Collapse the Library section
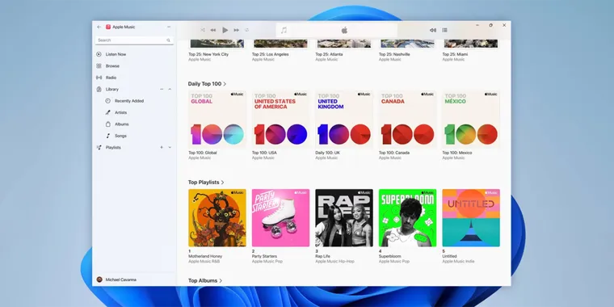The image size is (614, 307). (170, 90)
